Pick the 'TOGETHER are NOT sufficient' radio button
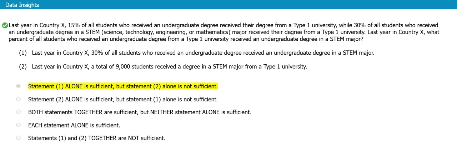 tap(19, 138)
